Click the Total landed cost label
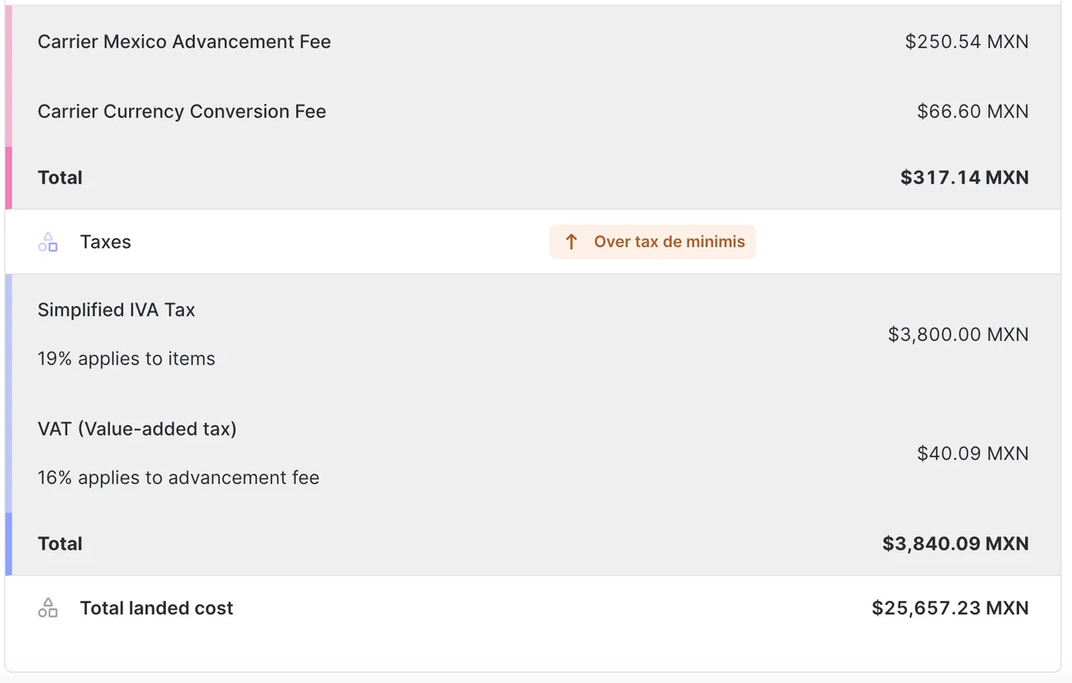1072x683 pixels. [157, 608]
